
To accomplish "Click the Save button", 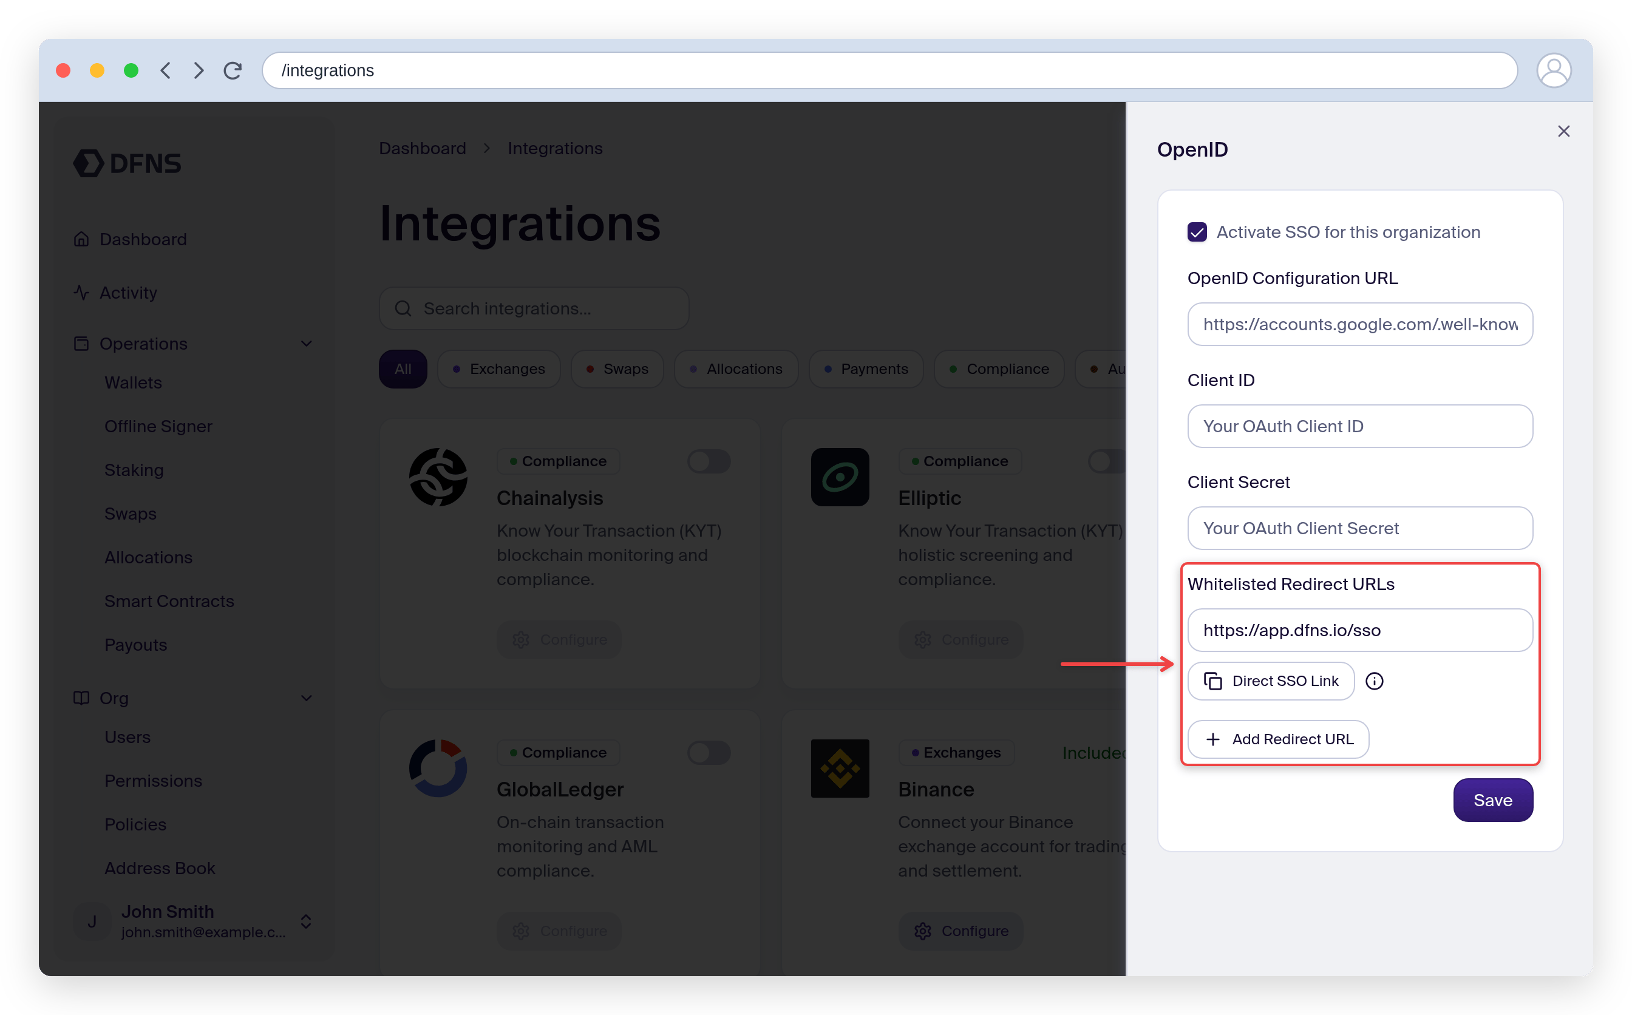I will (x=1492, y=800).
